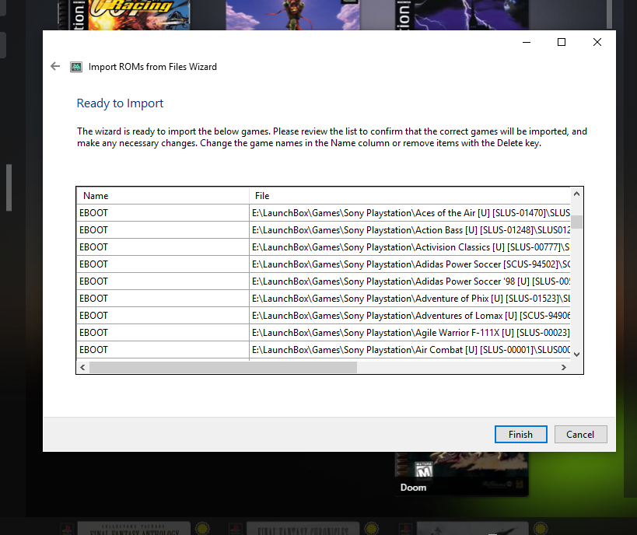Click the horizontal scrollbar thumb under the list
This screenshot has width=637, height=535.
223,367
